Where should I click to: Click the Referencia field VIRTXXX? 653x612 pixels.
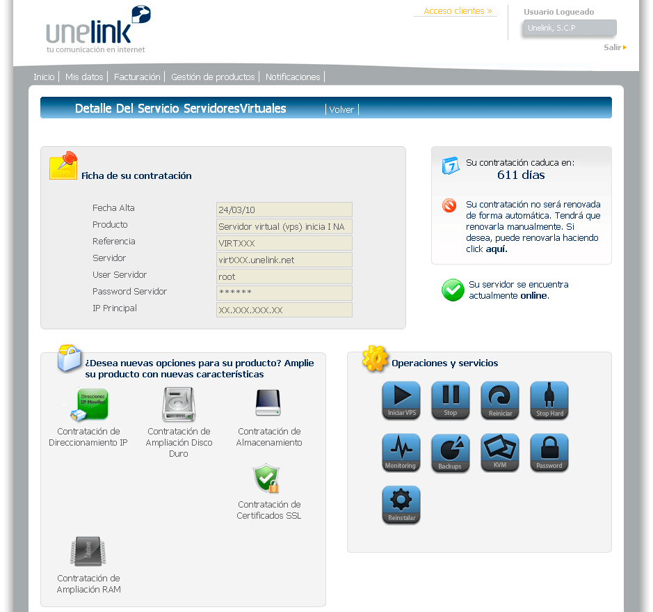pos(284,243)
